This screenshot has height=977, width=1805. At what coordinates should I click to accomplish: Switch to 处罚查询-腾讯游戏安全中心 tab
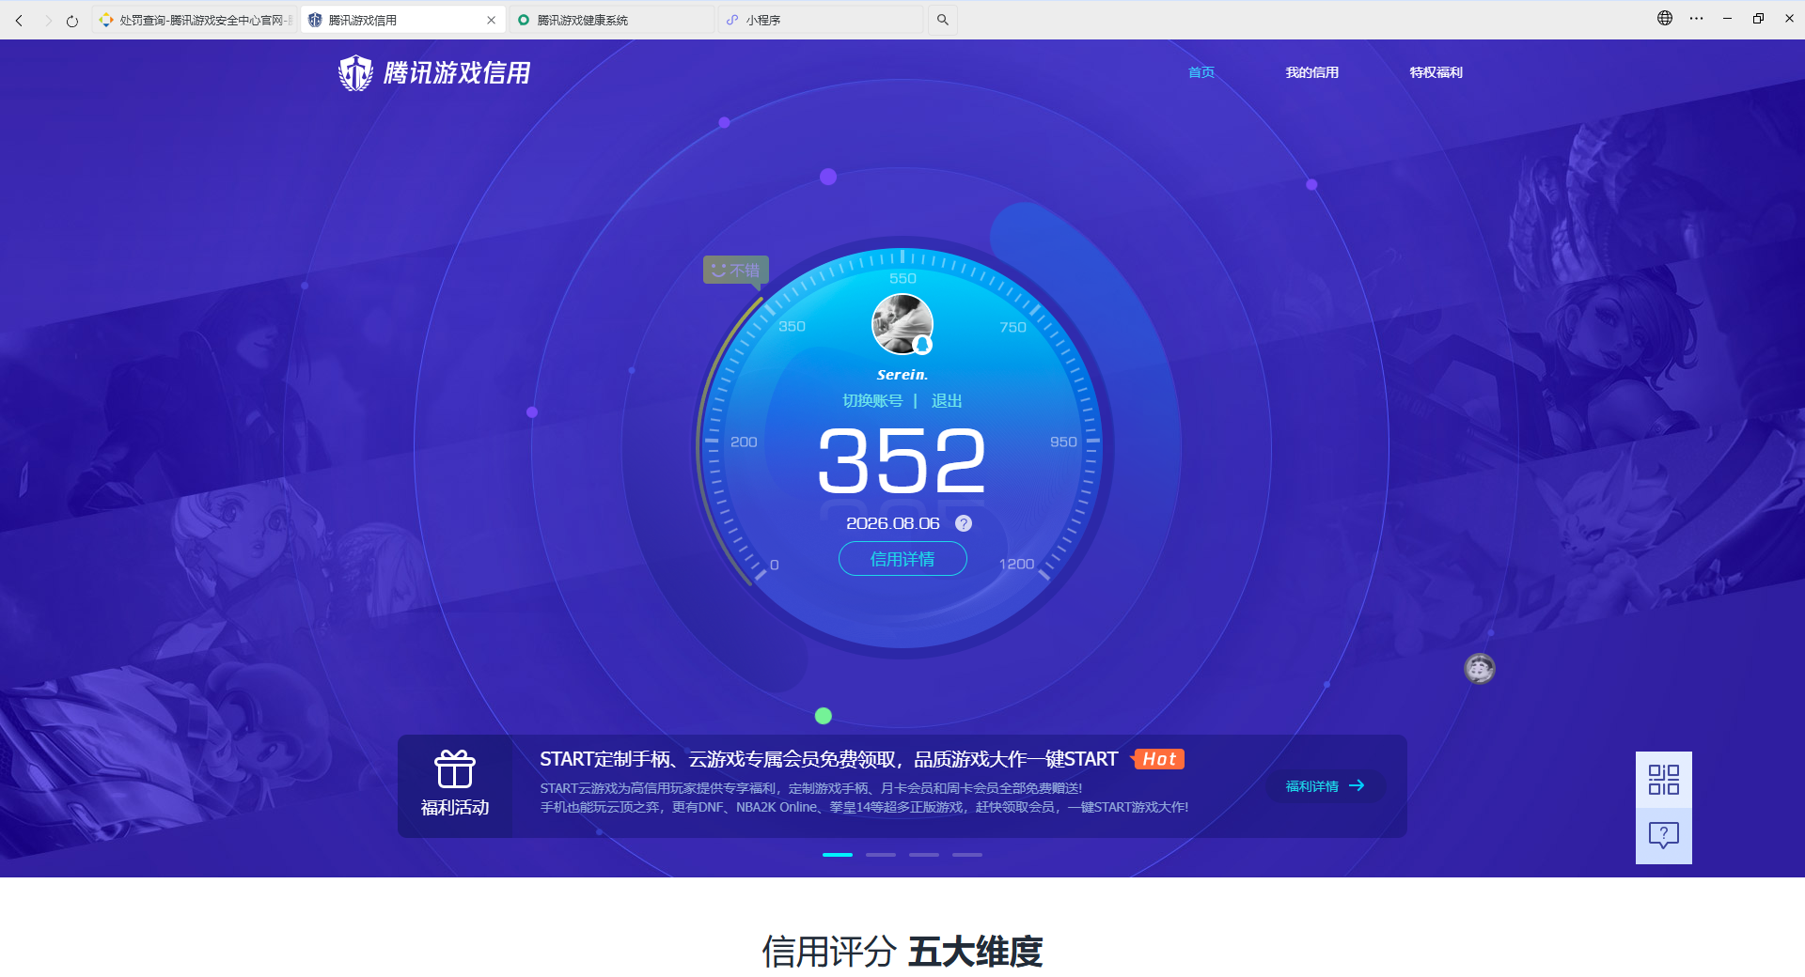click(x=195, y=20)
